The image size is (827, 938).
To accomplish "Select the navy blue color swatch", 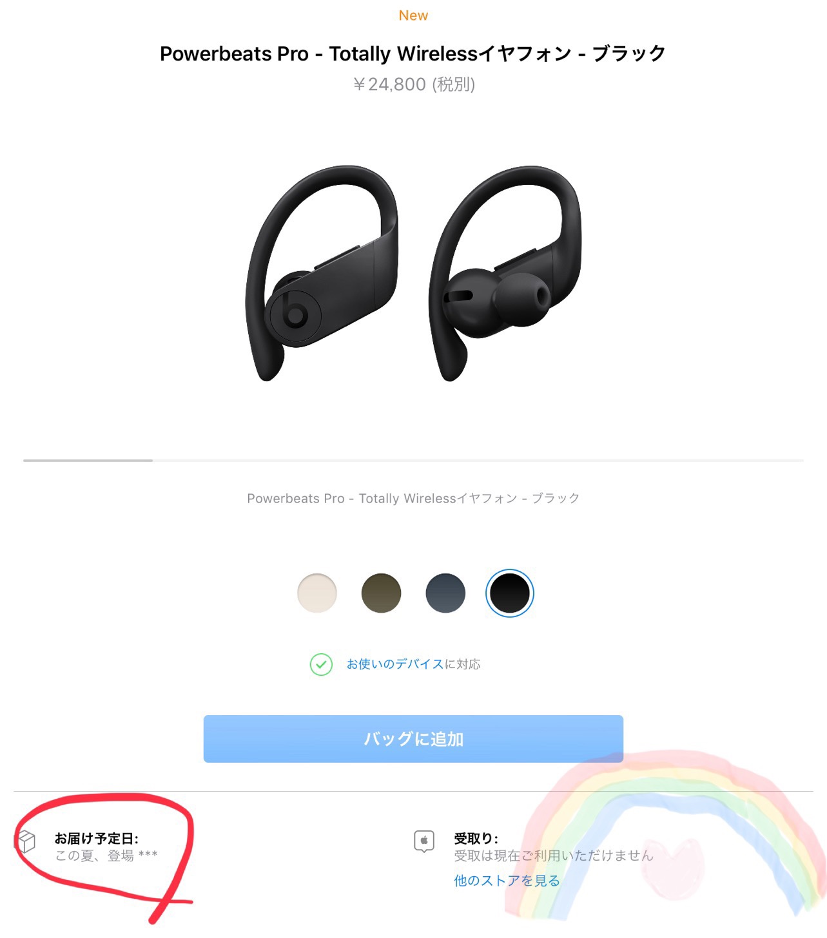I will click(x=445, y=593).
